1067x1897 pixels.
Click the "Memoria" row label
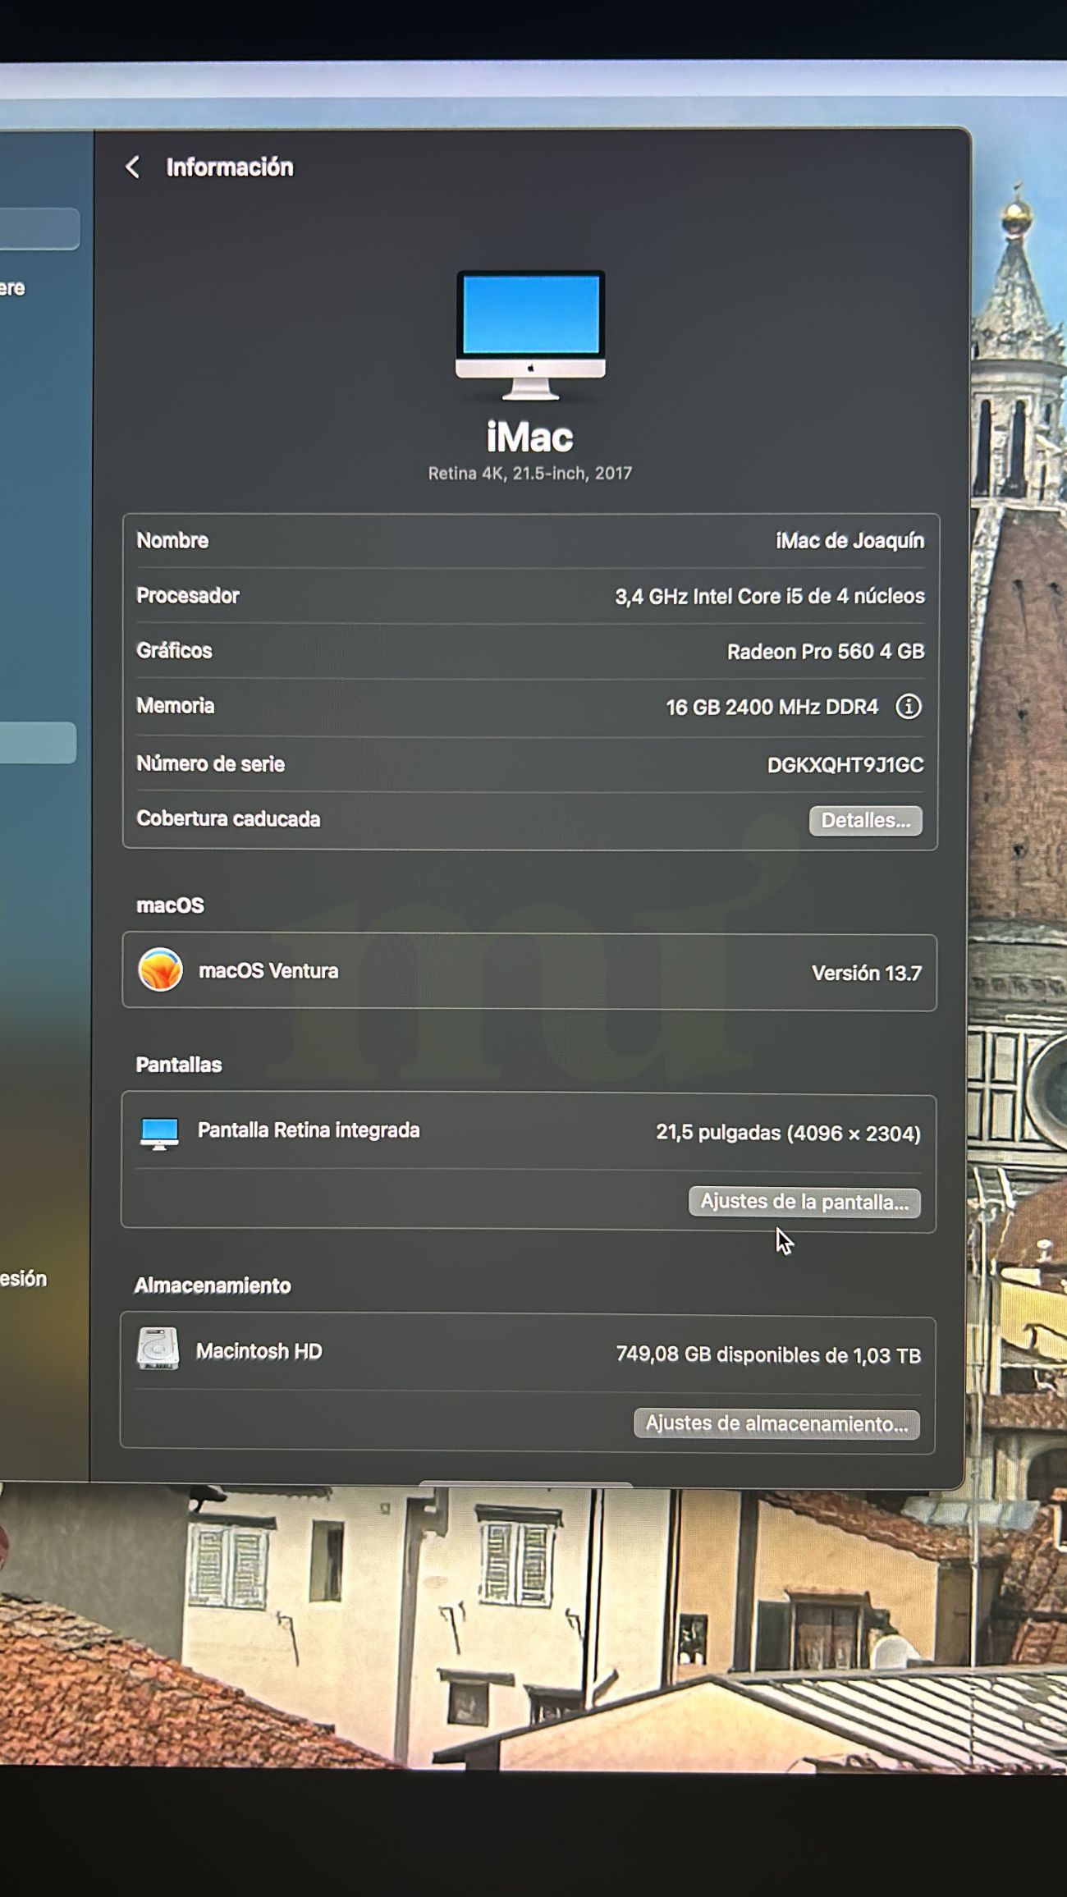(x=176, y=705)
